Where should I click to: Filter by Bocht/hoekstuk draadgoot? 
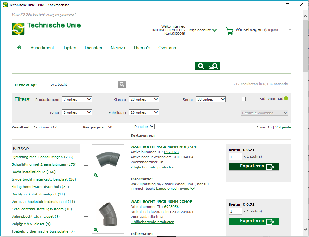click(38, 194)
